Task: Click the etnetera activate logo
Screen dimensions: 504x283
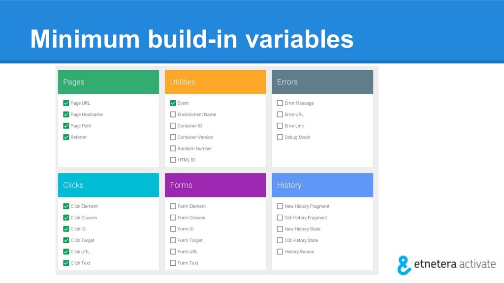Action: point(446,264)
